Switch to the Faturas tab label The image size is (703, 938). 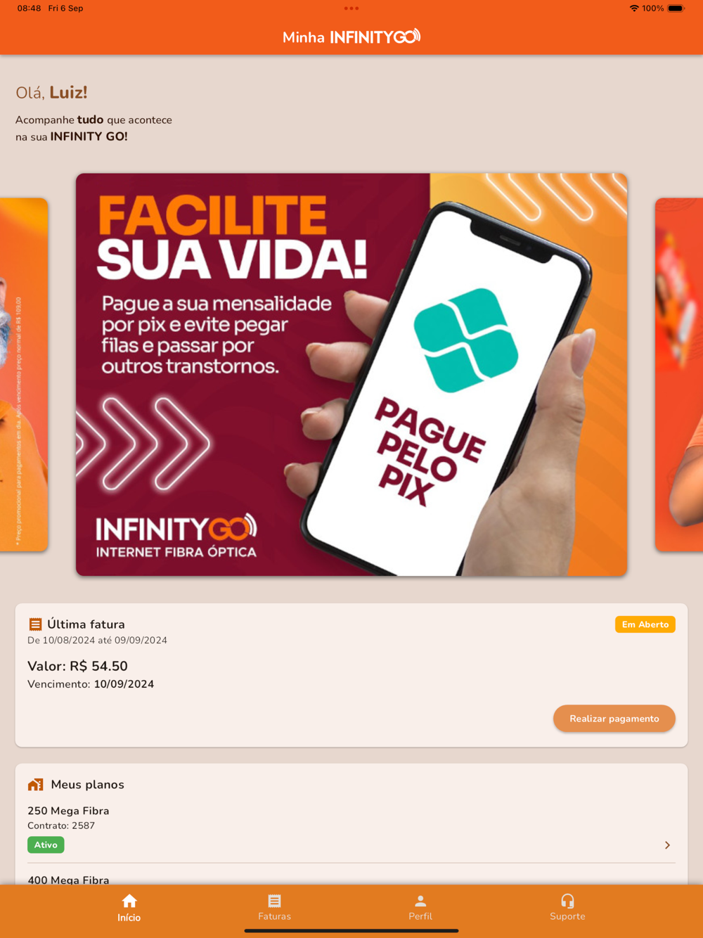pyautogui.click(x=274, y=916)
